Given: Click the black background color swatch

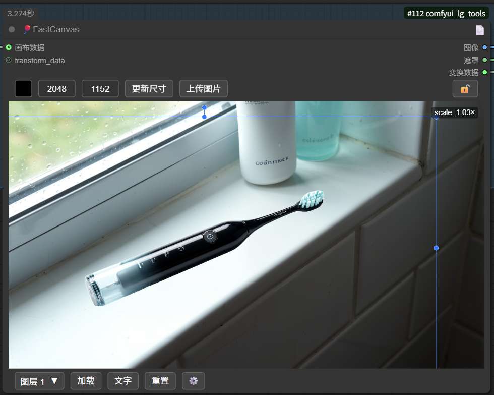Looking at the screenshot, I should [23, 88].
